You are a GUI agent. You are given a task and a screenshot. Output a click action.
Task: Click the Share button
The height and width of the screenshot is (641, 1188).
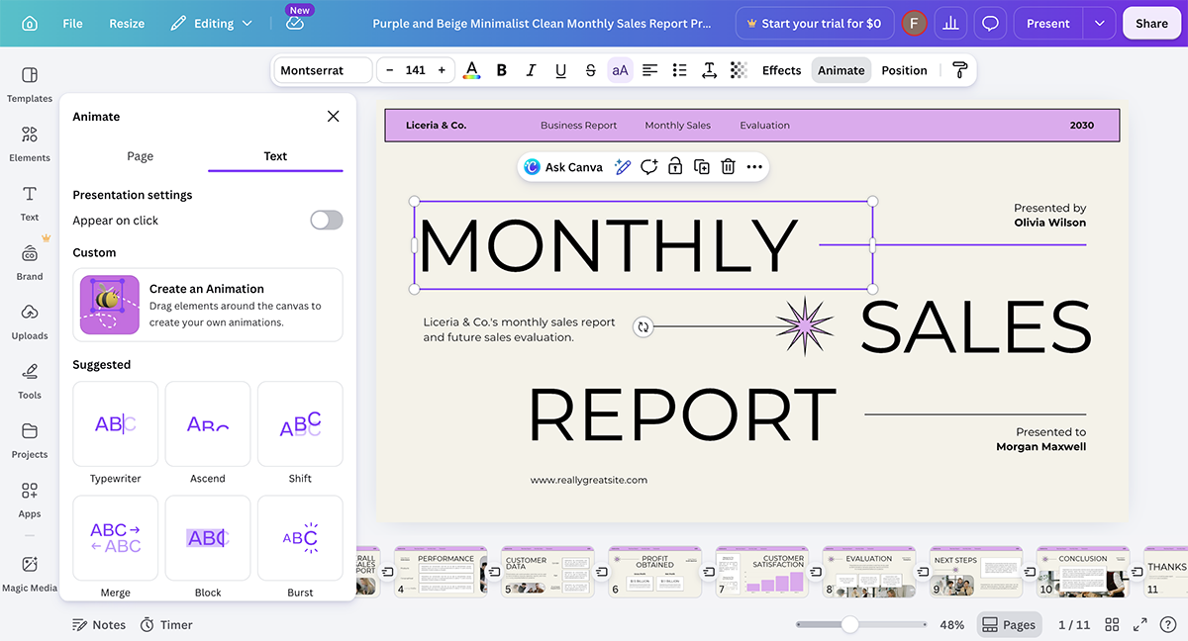[x=1151, y=23]
